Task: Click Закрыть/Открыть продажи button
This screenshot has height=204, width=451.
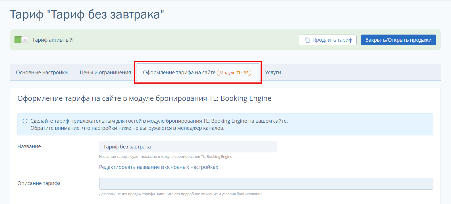Action: point(398,40)
